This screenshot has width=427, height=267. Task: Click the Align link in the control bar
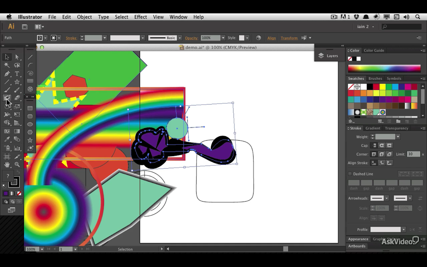pos(272,38)
